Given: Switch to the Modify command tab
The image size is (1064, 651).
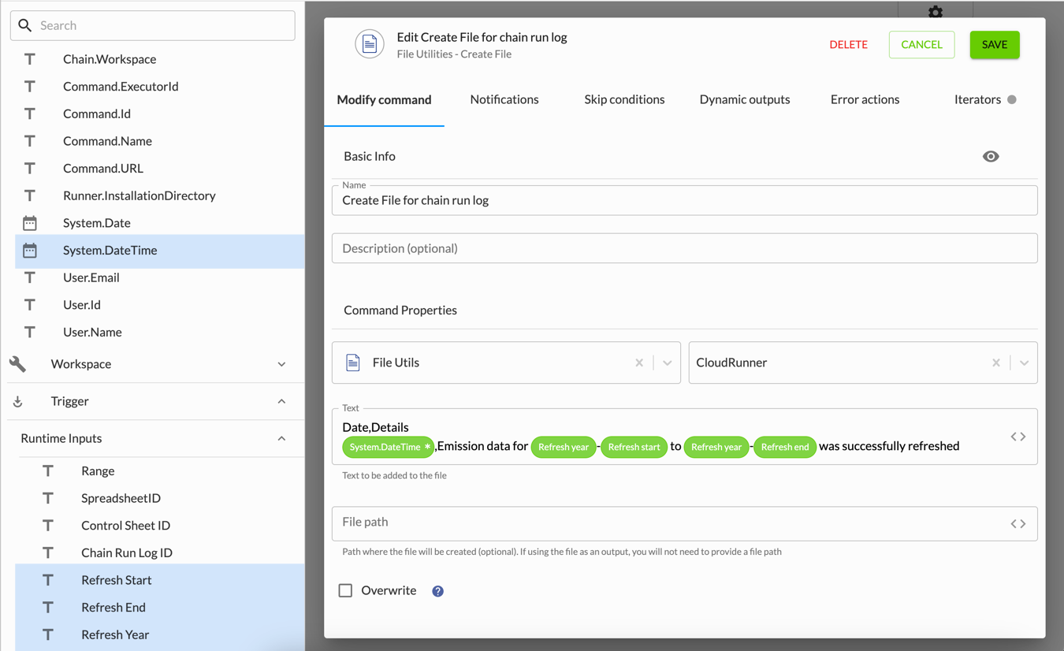Looking at the screenshot, I should click(384, 100).
